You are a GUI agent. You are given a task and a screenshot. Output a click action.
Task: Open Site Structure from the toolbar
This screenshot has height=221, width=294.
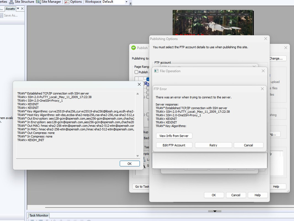click(x=22, y=2)
